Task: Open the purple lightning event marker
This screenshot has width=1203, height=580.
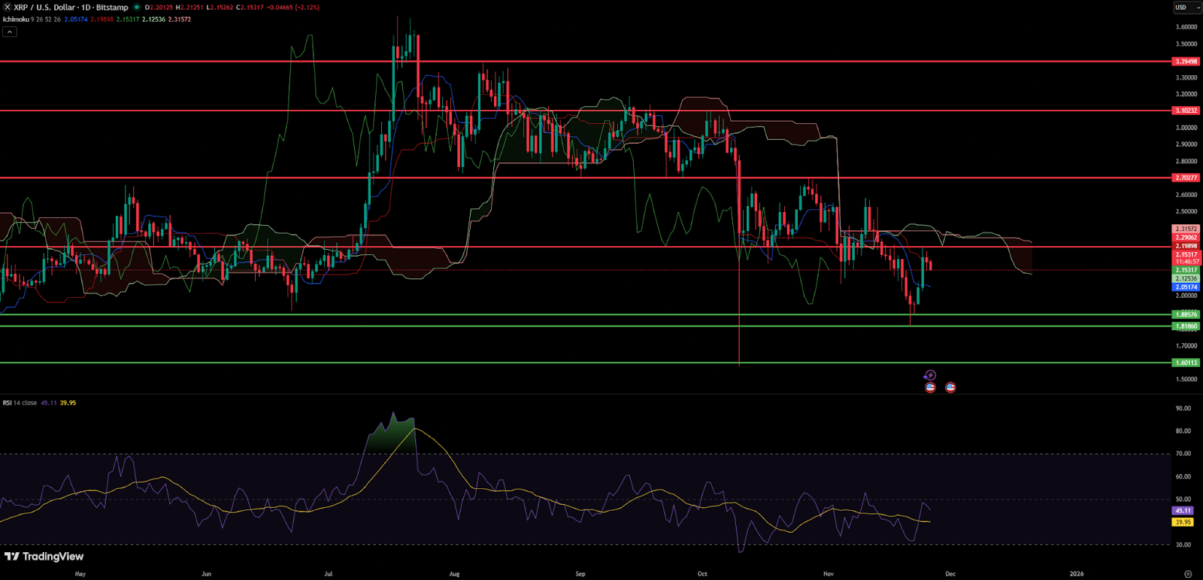Action: (930, 375)
